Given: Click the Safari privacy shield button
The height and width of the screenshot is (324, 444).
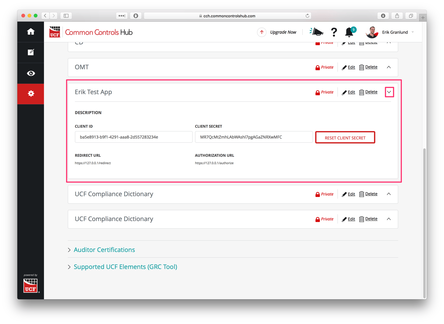Looking at the screenshot, I should point(136,16).
